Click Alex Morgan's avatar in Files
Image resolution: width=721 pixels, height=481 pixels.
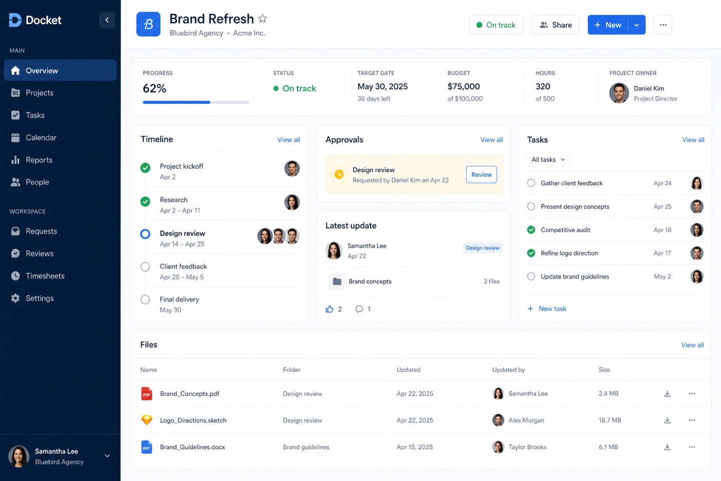tap(498, 420)
